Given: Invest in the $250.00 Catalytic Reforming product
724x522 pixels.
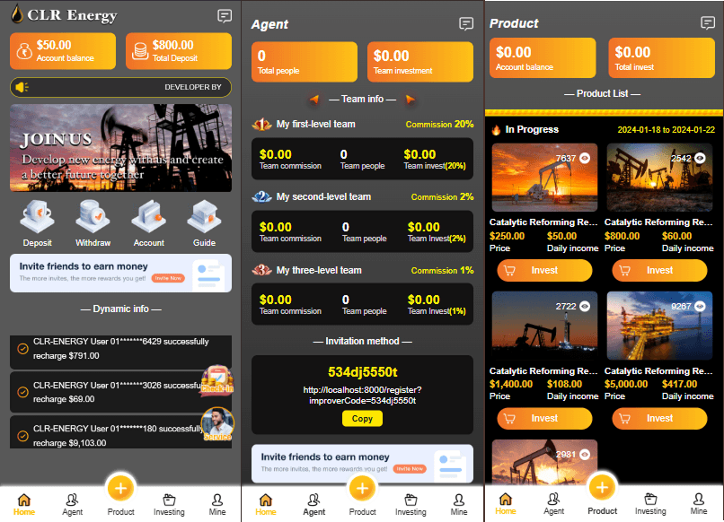Looking at the screenshot, I should point(544,270).
